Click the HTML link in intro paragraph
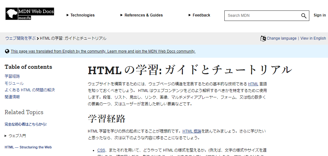This screenshot has width=328, height=156. [x=253, y=84]
